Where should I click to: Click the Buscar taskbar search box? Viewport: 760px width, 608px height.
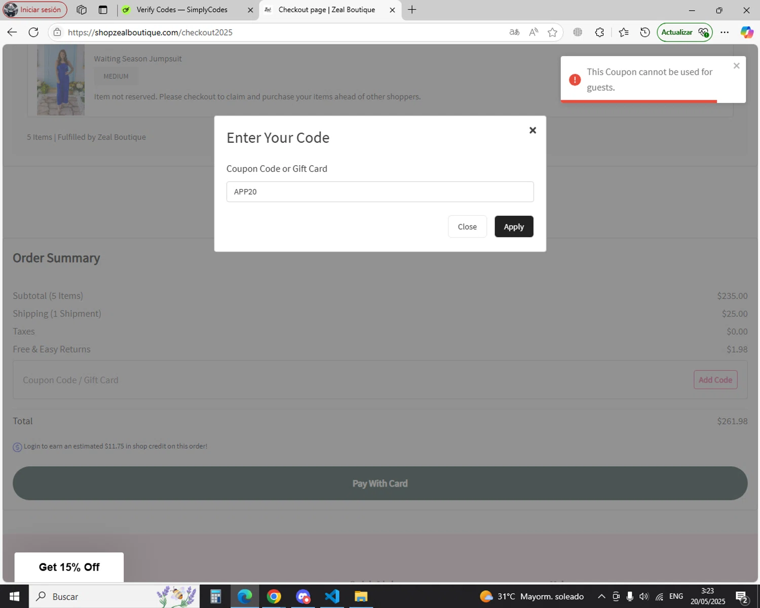[114, 596]
